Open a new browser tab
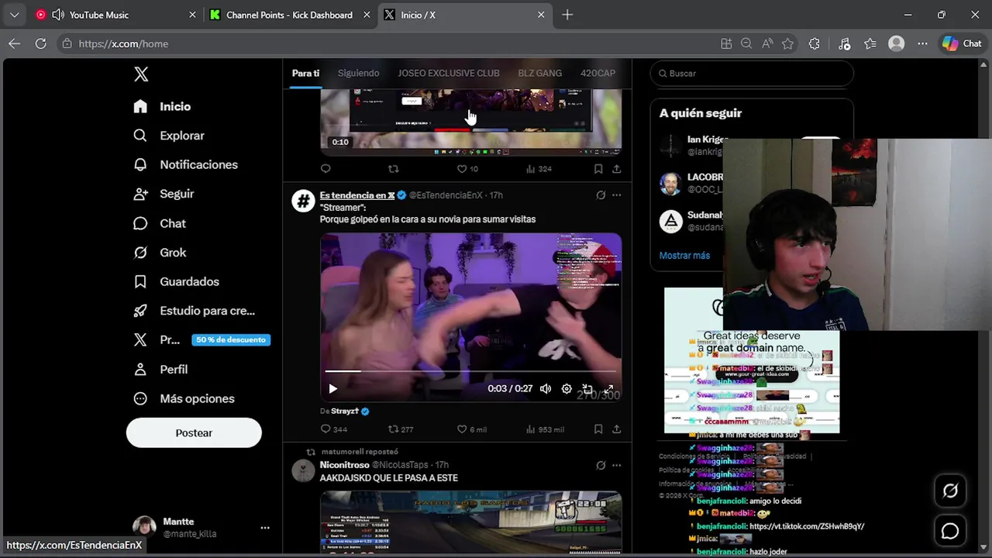Screen dimensions: 992x558 pos(567,15)
